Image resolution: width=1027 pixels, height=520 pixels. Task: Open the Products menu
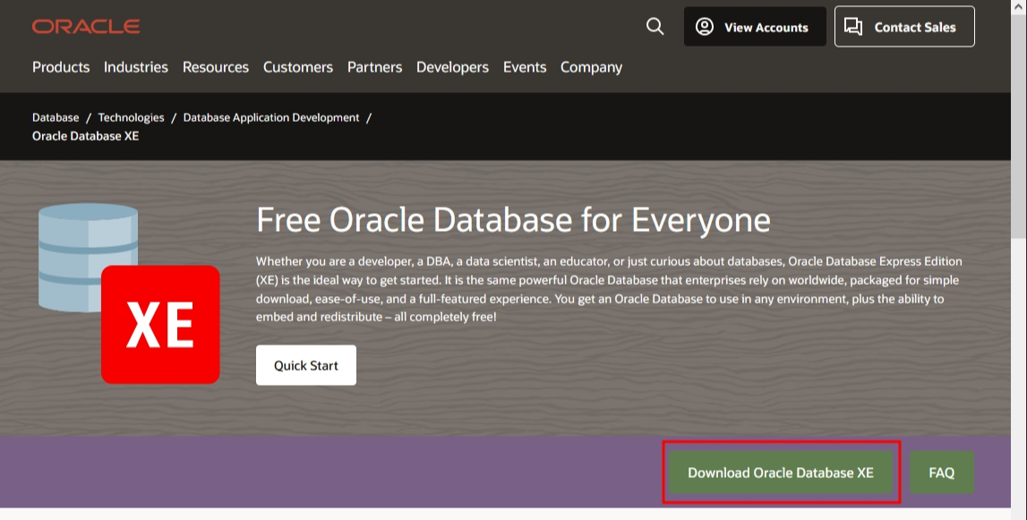[x=61, y=67]
